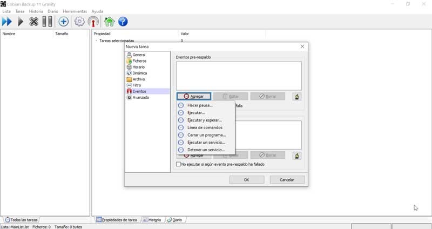
Task: Switch to Propiedades de tarea tab
Action: click(117, 220)
